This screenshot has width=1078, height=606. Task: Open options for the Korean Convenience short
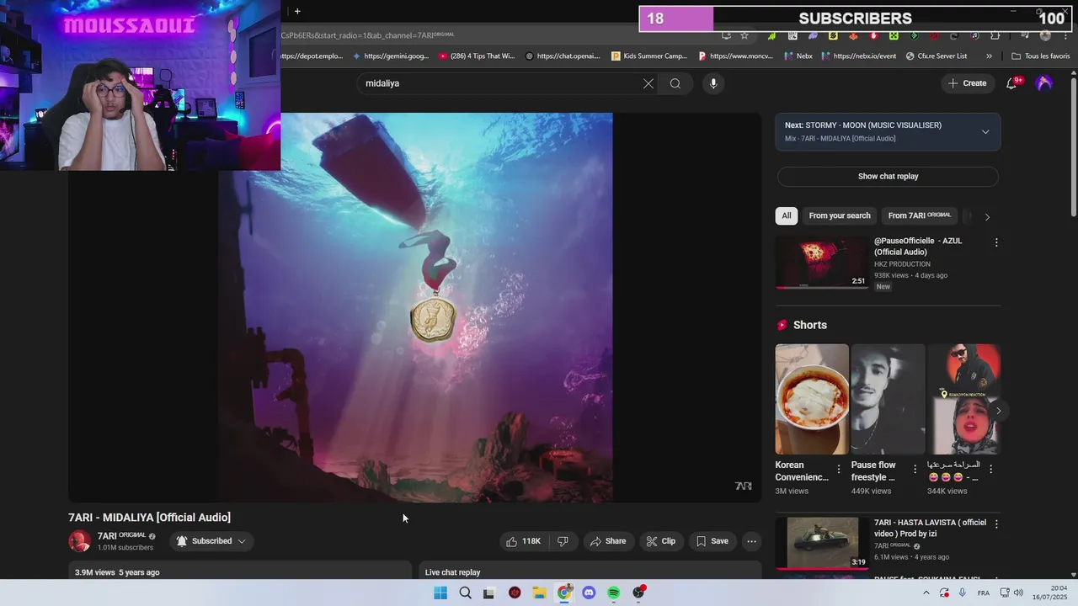click(x=839, y=469)
